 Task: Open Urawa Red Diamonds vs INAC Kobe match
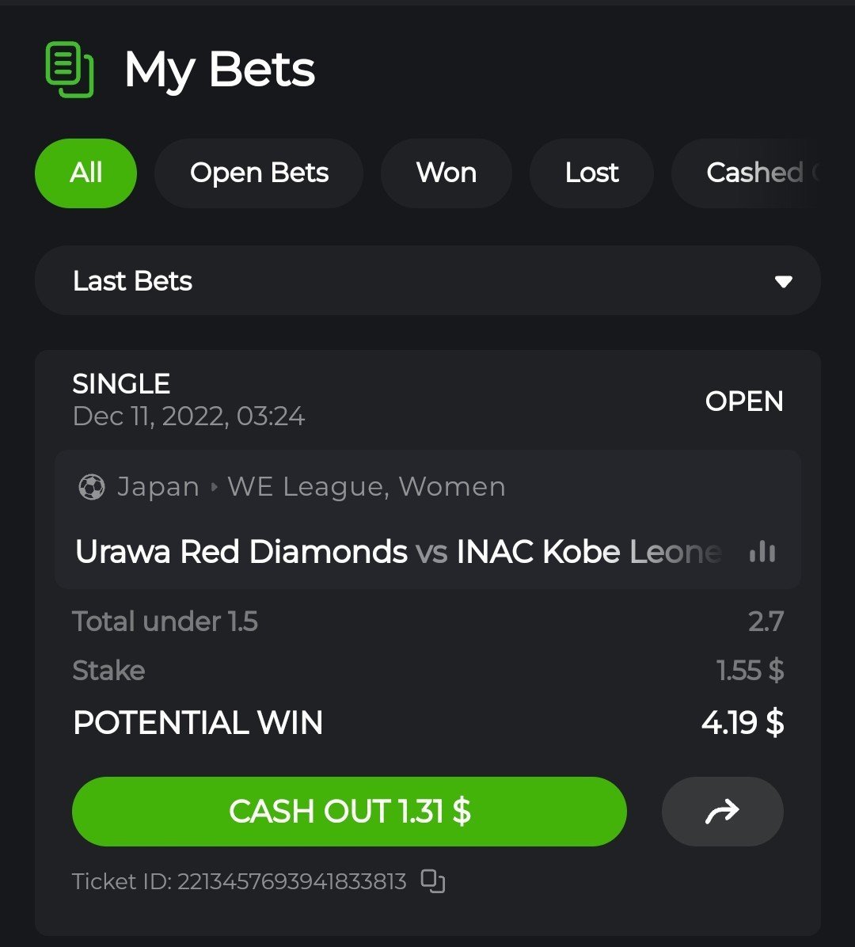pos(398,551)
